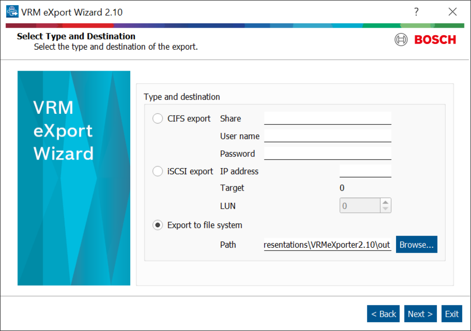This screenshot has height=331, width=471.
Task: Focus the Share input field
Action: (x=327, y=118)
